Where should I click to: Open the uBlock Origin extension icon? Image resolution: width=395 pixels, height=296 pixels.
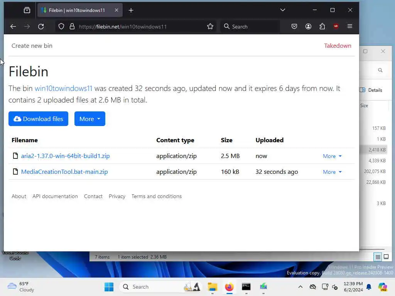(336, 27)
